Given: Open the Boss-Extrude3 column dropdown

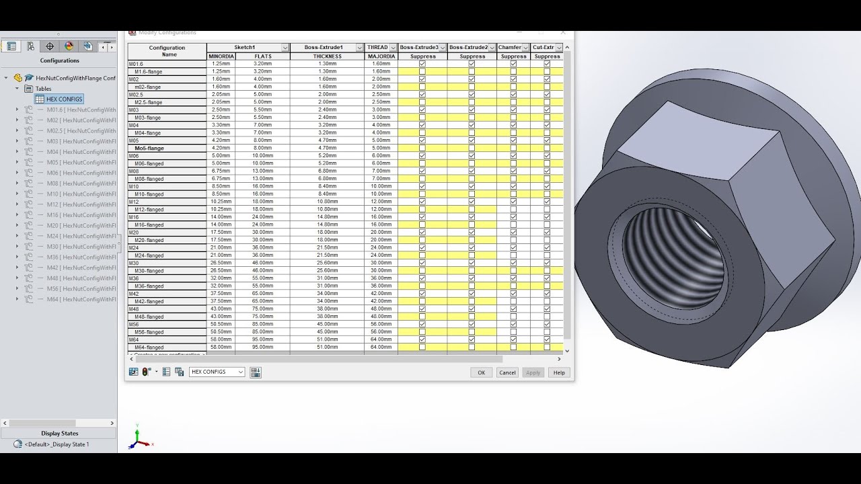Looking at the screenshot, I should 443,48.
